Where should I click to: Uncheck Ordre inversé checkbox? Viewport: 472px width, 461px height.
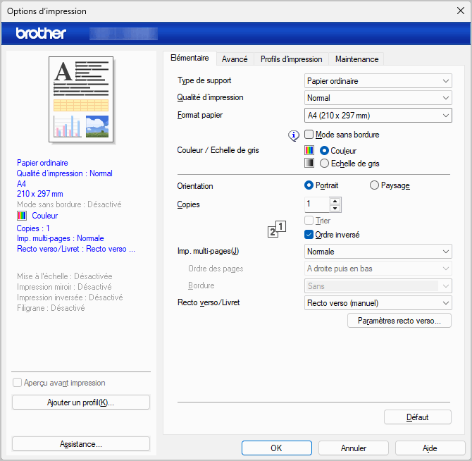pos(309,234)
